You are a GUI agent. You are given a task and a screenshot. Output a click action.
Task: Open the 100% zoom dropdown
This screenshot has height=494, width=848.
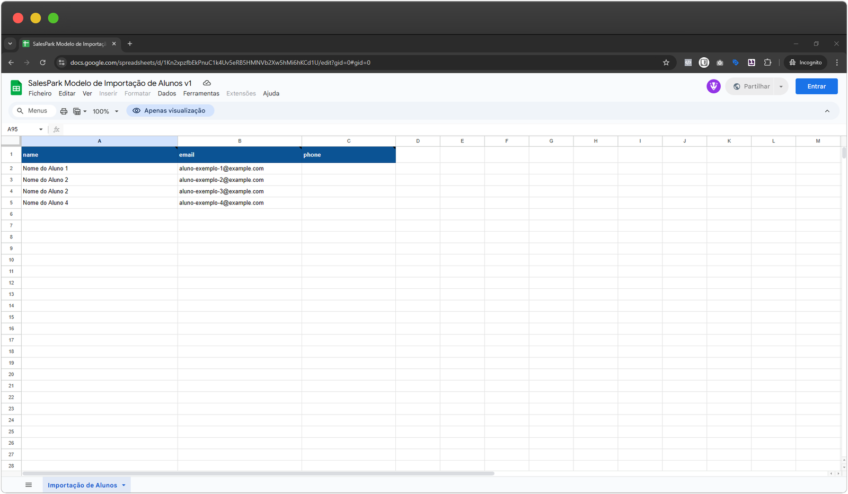[x=105, y=111]
